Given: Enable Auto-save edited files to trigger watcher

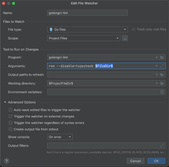Looking at the screenshot, I should (11, 110).
